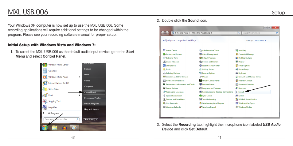Screen dimensions: 293x146
Task: Open Device Manager
Action: coord(171,62)
